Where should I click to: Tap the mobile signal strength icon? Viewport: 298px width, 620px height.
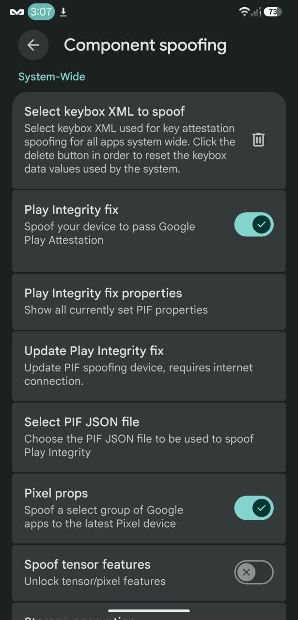click(x=256, y=12)
